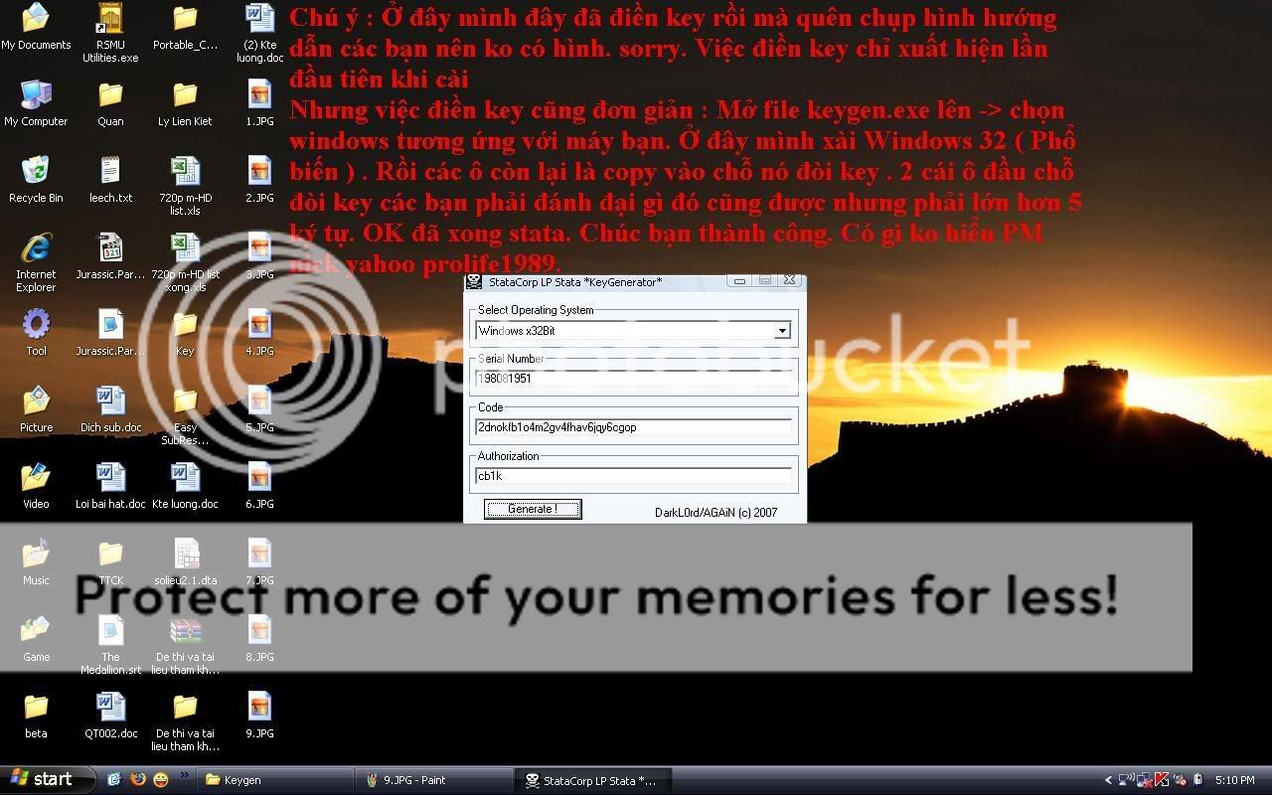Expand the Select Operating System dropdown
1272x795 pixels.
tap(782, 331)
